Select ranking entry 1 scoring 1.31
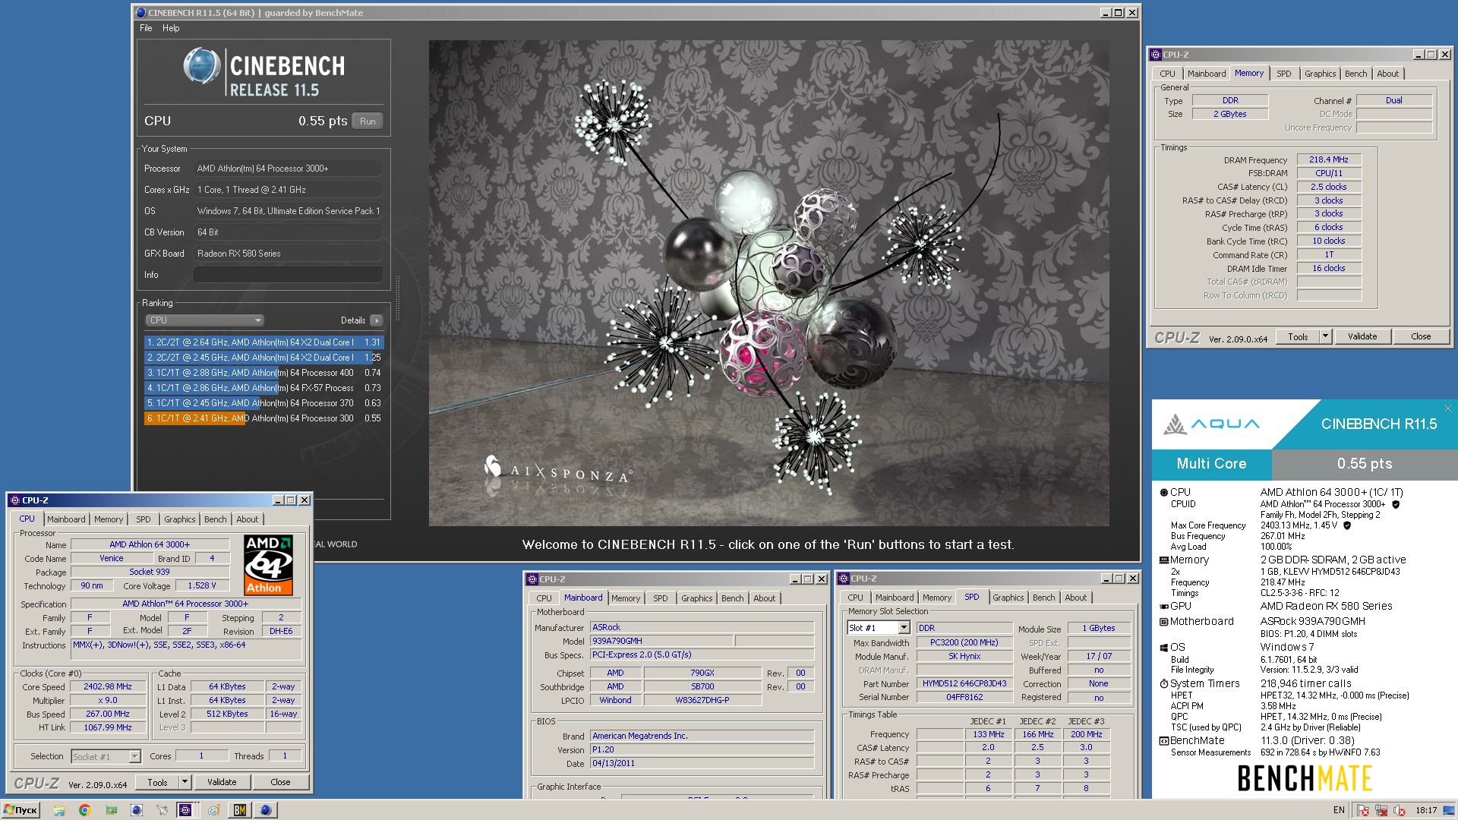Viewport: 1458px width, 820px height. [264, 342]
